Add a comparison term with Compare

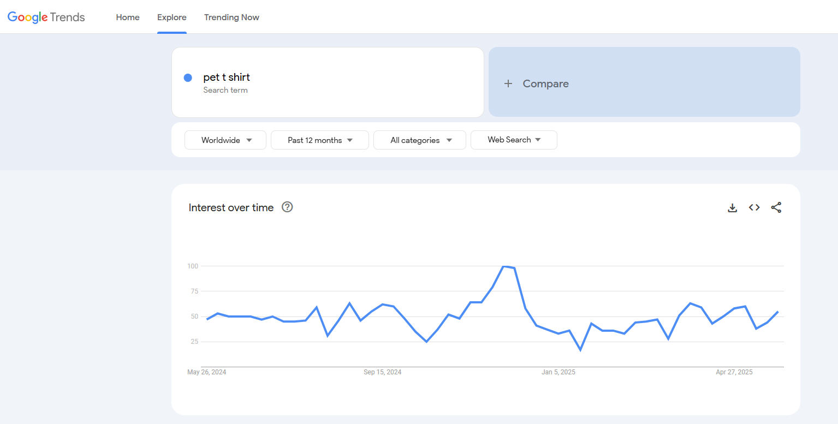644,82
